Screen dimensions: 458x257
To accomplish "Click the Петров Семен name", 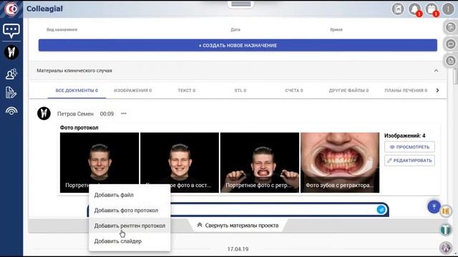I will 75,114.
